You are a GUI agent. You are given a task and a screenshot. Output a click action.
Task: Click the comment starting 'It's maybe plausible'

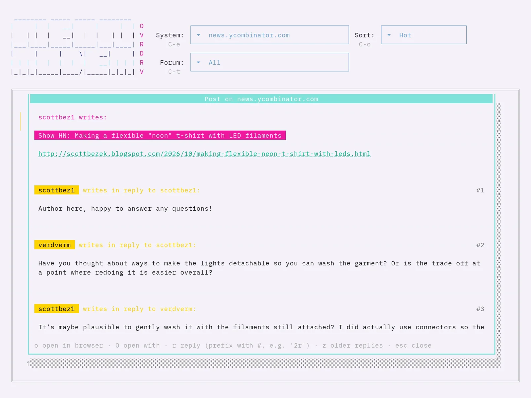click(261, 327)
